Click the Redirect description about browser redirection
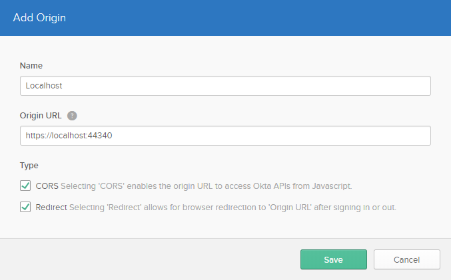The image size is (451, 280). tap(232, 207)
